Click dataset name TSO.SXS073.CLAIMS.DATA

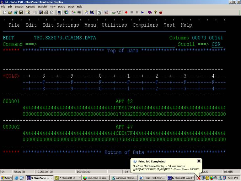pos(65,38)
